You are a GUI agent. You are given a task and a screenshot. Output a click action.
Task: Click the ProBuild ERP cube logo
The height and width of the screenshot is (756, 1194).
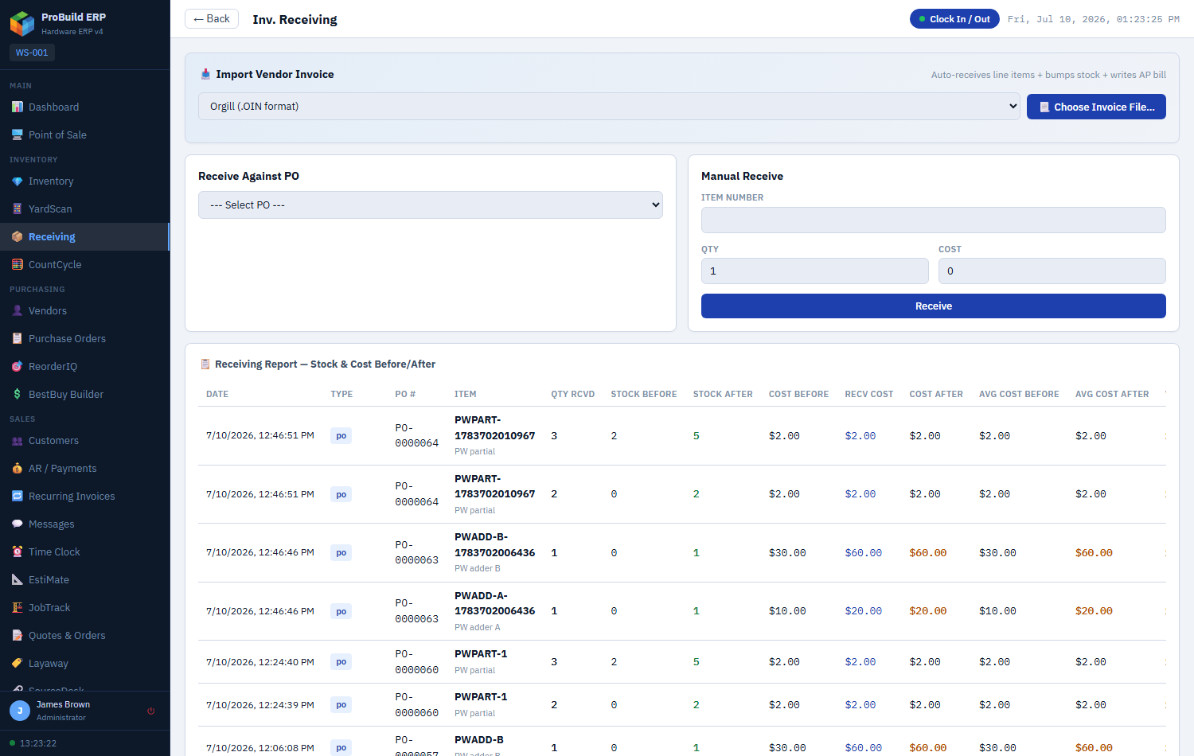click(x=22, y=23)
